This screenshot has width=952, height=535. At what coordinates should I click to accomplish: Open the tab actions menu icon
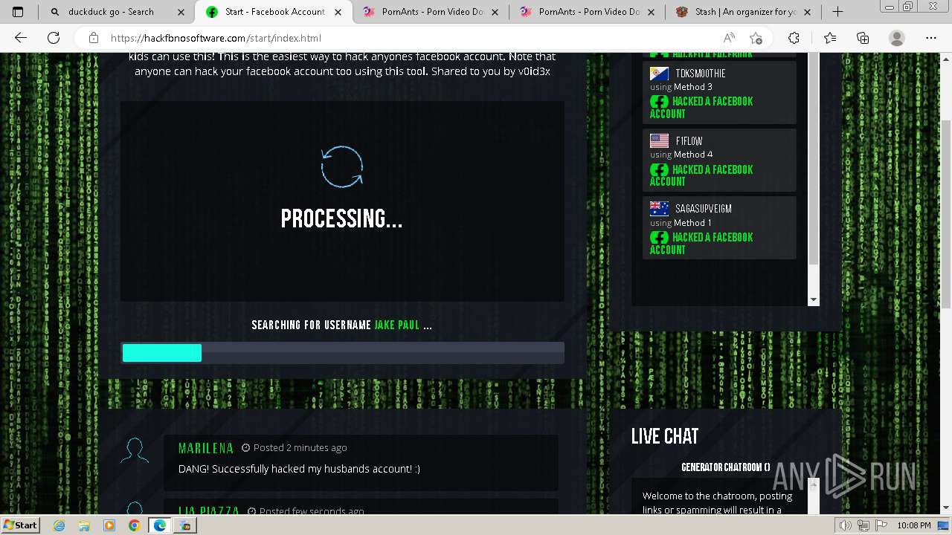(18, 12)
